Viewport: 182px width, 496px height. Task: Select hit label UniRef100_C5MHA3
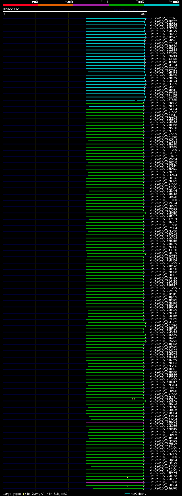tap(163, 363)
